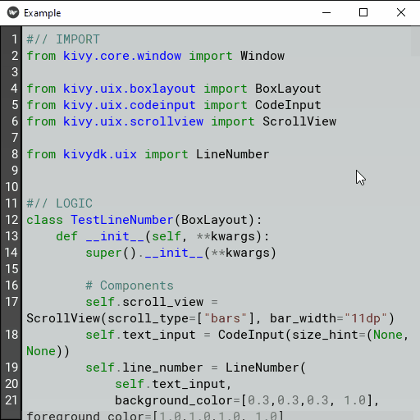Click line number 19 in gutter

coord(11,367)
